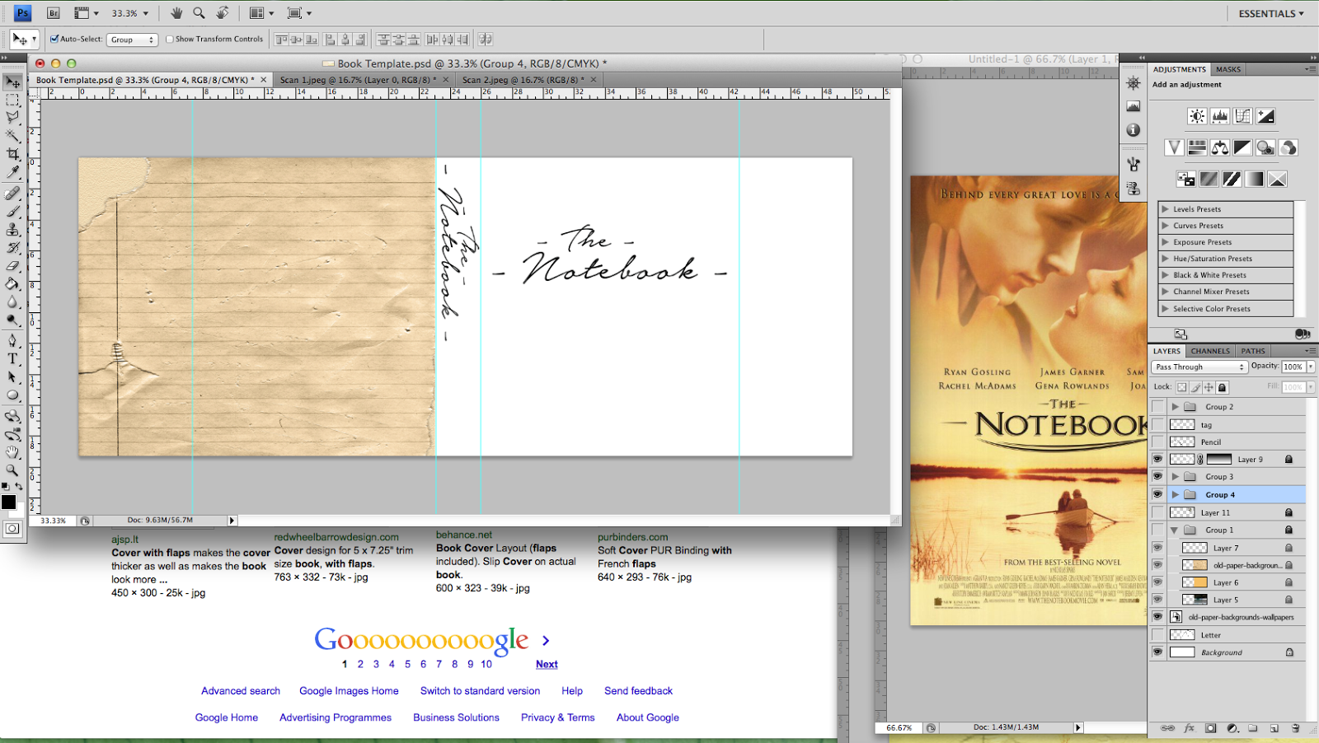Select the Eraser tool
Screen dimensions: 1319x743
tap(12, 266)
